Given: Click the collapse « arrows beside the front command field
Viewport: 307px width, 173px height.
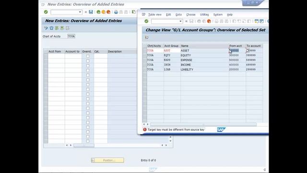Looking at the screenshot, I should [x=186, y=21].
